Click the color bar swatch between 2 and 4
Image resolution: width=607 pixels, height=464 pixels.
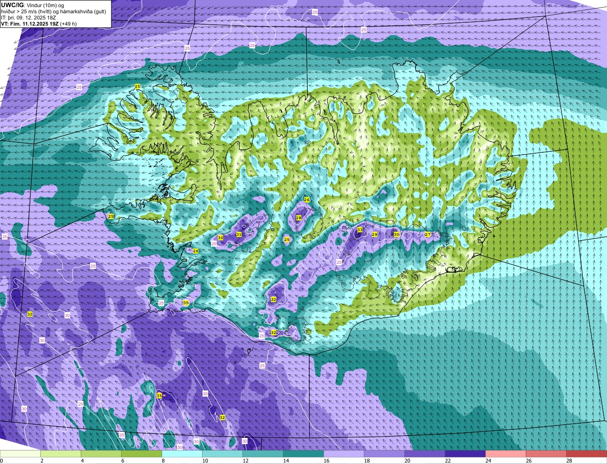coord(61,454)
